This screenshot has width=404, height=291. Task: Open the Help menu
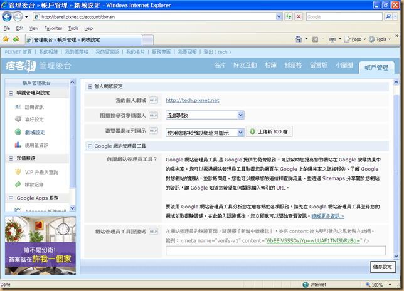pos(88,28)
